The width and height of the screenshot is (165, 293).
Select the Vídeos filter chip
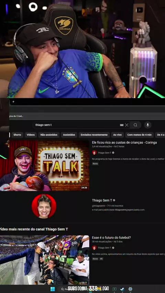31,135
